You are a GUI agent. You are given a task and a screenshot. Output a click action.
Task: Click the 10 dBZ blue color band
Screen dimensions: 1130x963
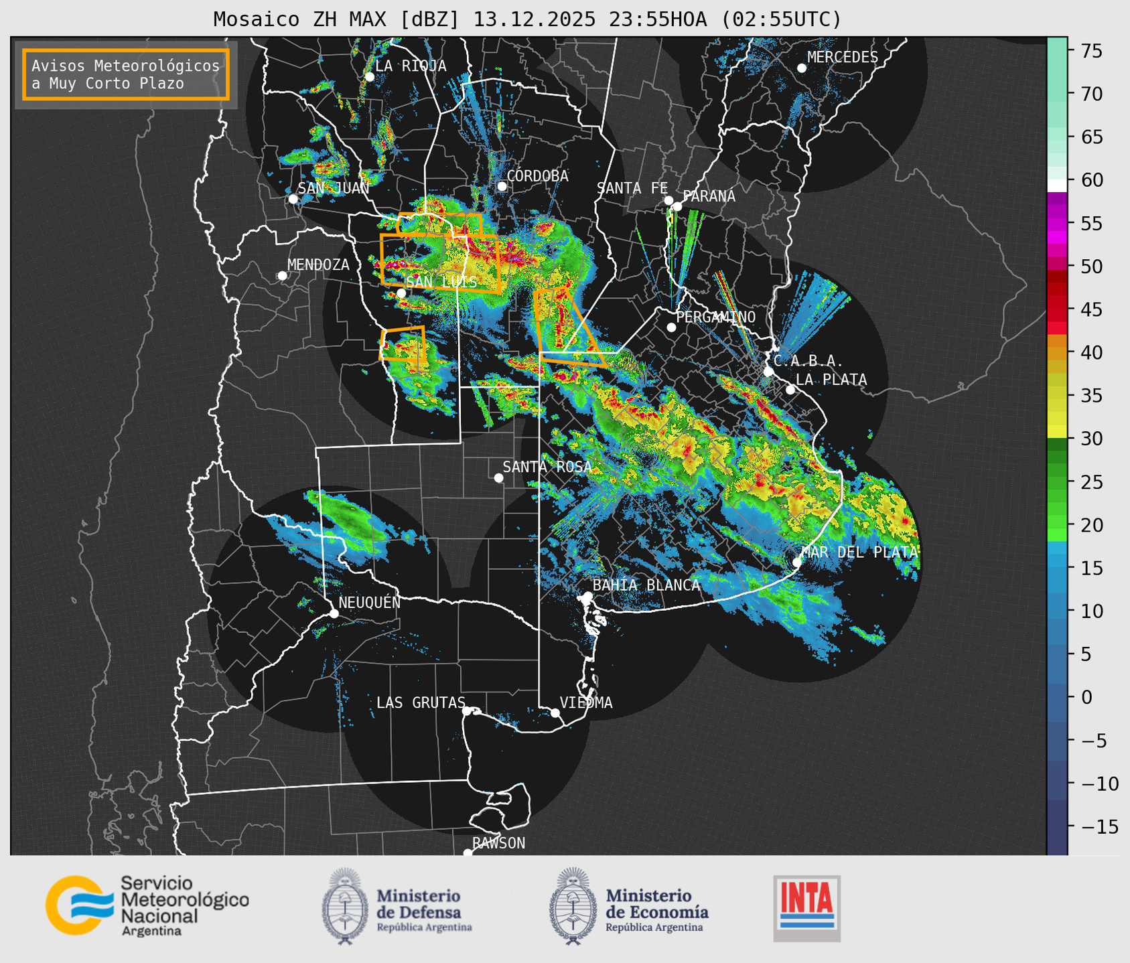click(x=1057, y=611)
